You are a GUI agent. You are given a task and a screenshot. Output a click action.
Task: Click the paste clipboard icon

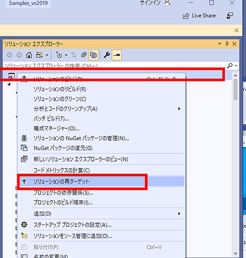23,247
